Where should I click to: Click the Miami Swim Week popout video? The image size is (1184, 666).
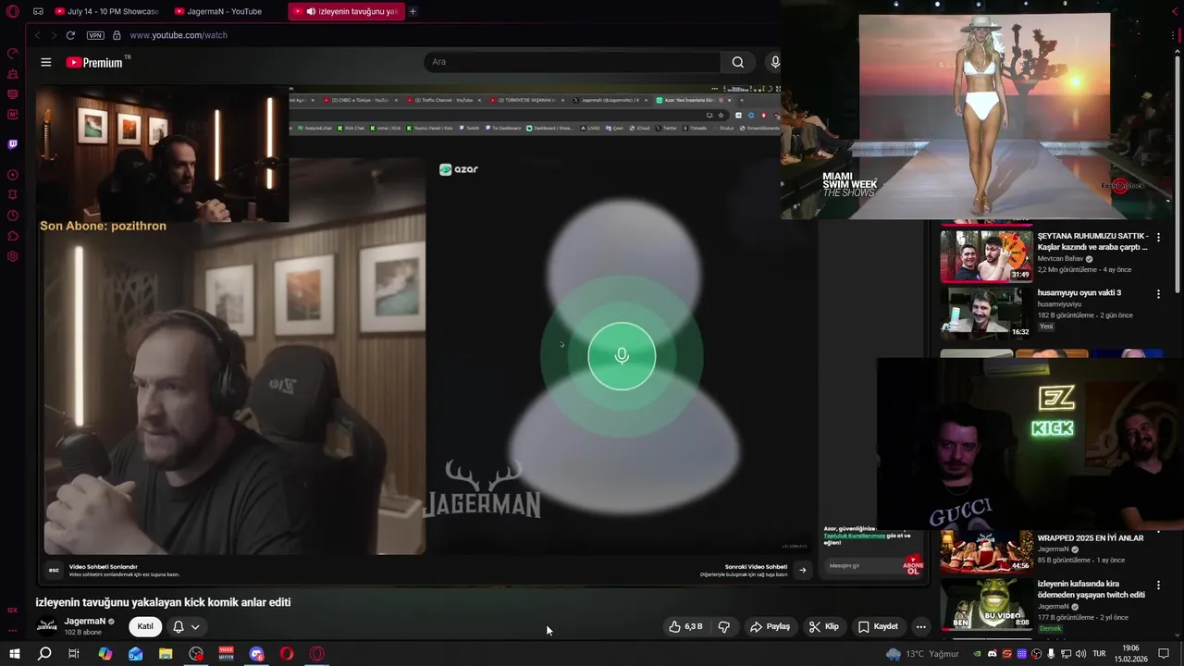(981, 110)
